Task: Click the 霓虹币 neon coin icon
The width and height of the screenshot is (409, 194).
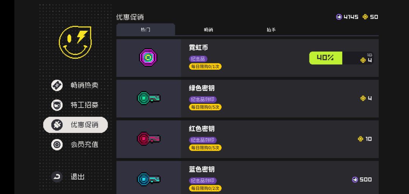Action: click(x=148, y=58)
